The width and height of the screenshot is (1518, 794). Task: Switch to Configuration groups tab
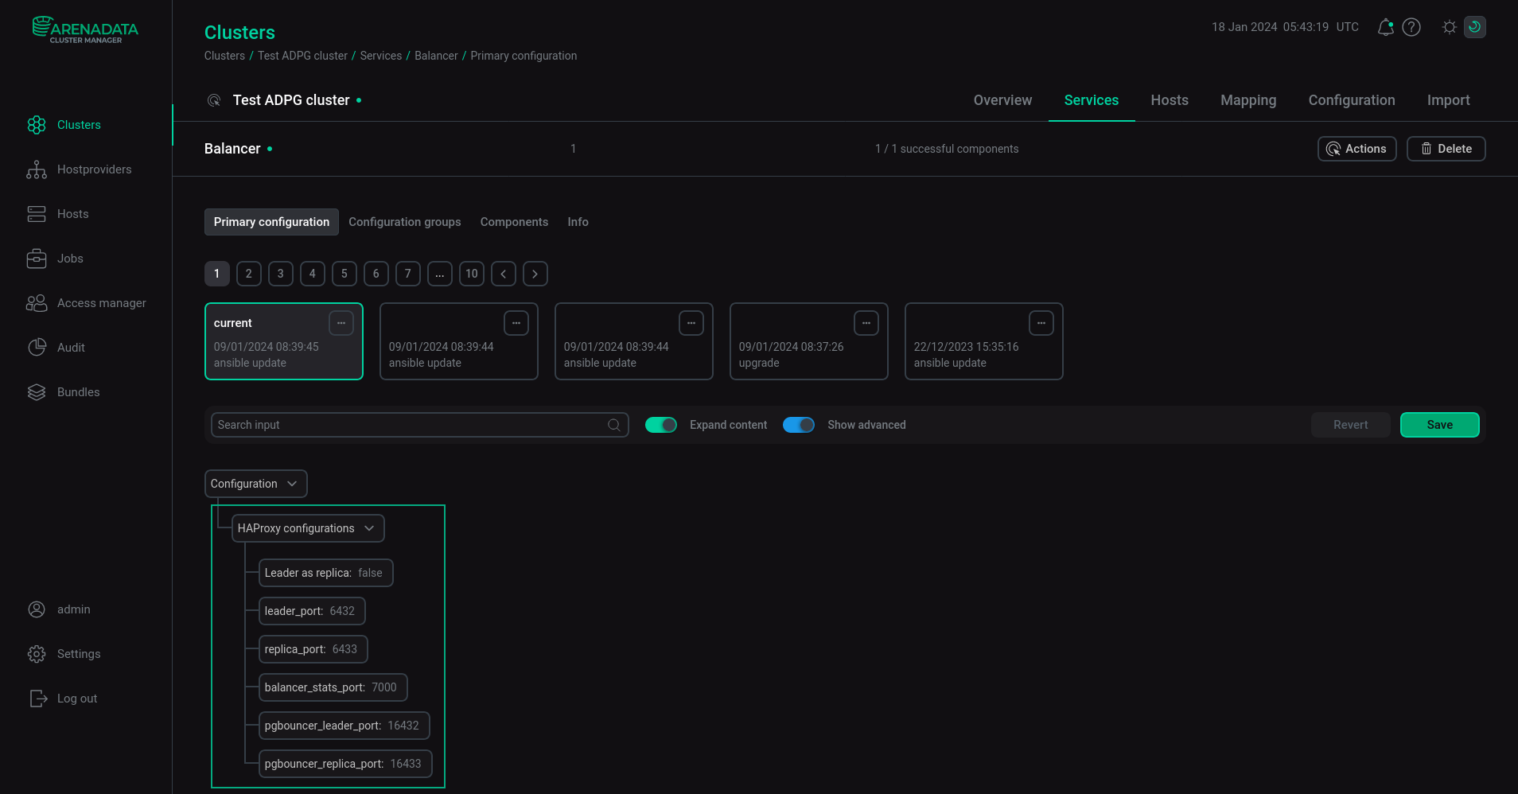click(405, 222)
